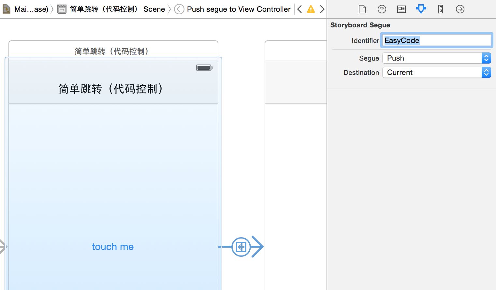Open the File inspector tab
Image resolution: width=496 pixels, height=290 pixels.
[362, 9]
